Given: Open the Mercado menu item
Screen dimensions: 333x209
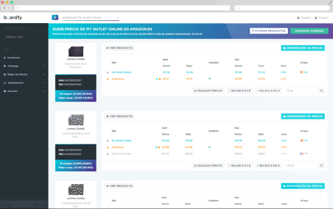Looking at the screenshot, I should coord(24,91).
